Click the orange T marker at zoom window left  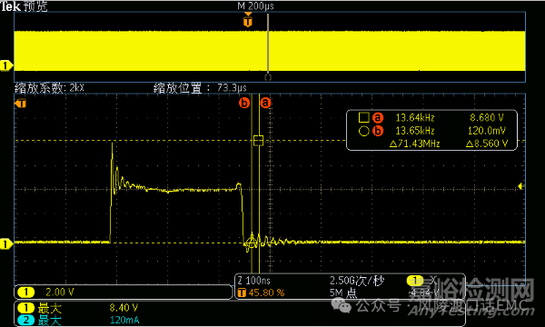[x=21, y=104]
